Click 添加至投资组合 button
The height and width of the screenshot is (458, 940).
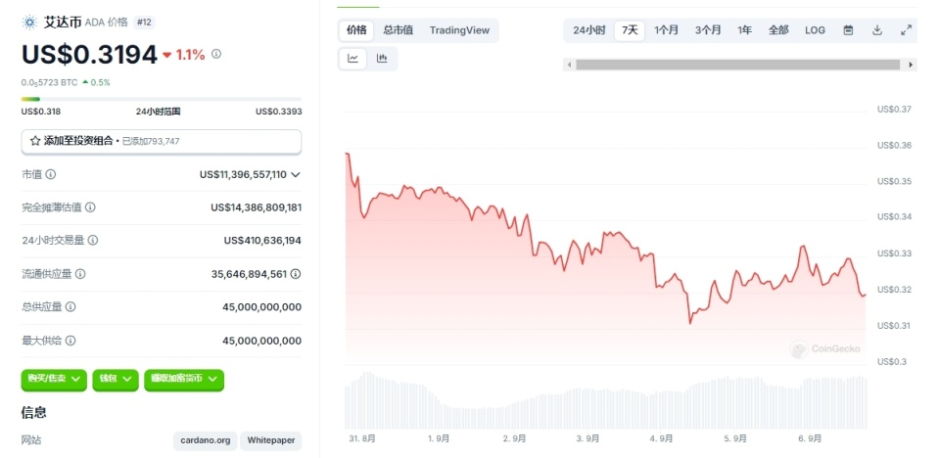point(162,141)
